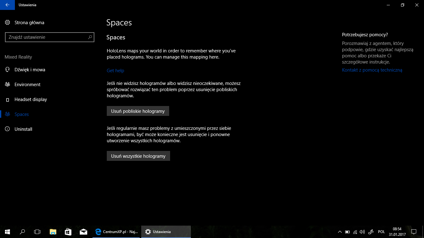The height and width of the screenshot is (238, 424).
Task: Click the Strona główna label
Action: pyautogui.click(x=29, y=23)
